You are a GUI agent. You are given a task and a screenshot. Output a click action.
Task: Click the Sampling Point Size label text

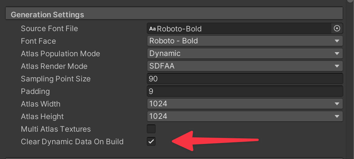(x=55, y=79)
